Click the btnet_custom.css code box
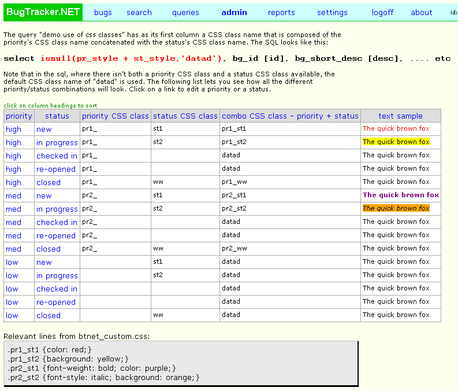 pyautogui.click(x=181, y=363)
